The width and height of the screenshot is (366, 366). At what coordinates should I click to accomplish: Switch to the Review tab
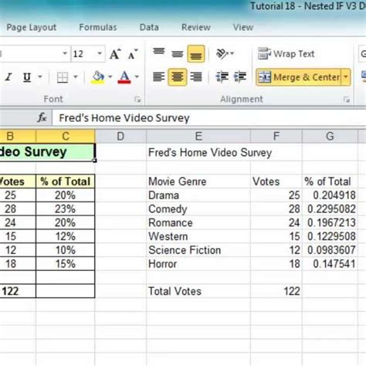[196, 27]
